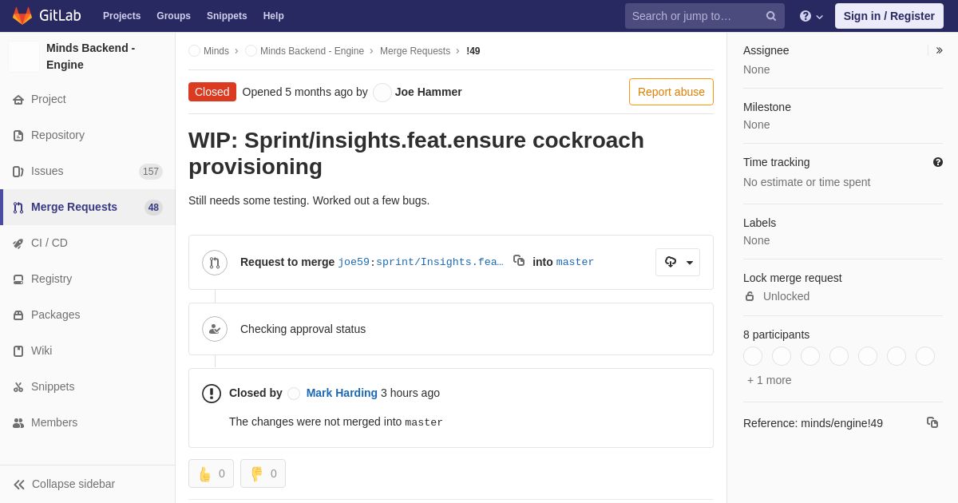
Task: Collapse the right sidebar with chevrons
Action: (x=939, y=50)
